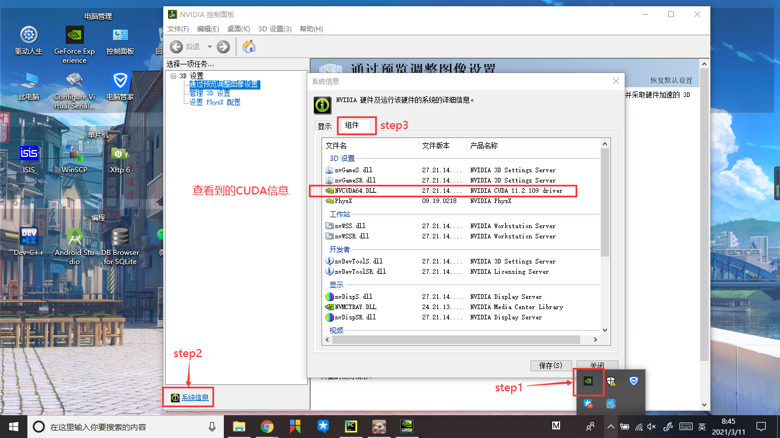
Task: Collapse the hidden tray icons chevron
Action: point(611,427)
